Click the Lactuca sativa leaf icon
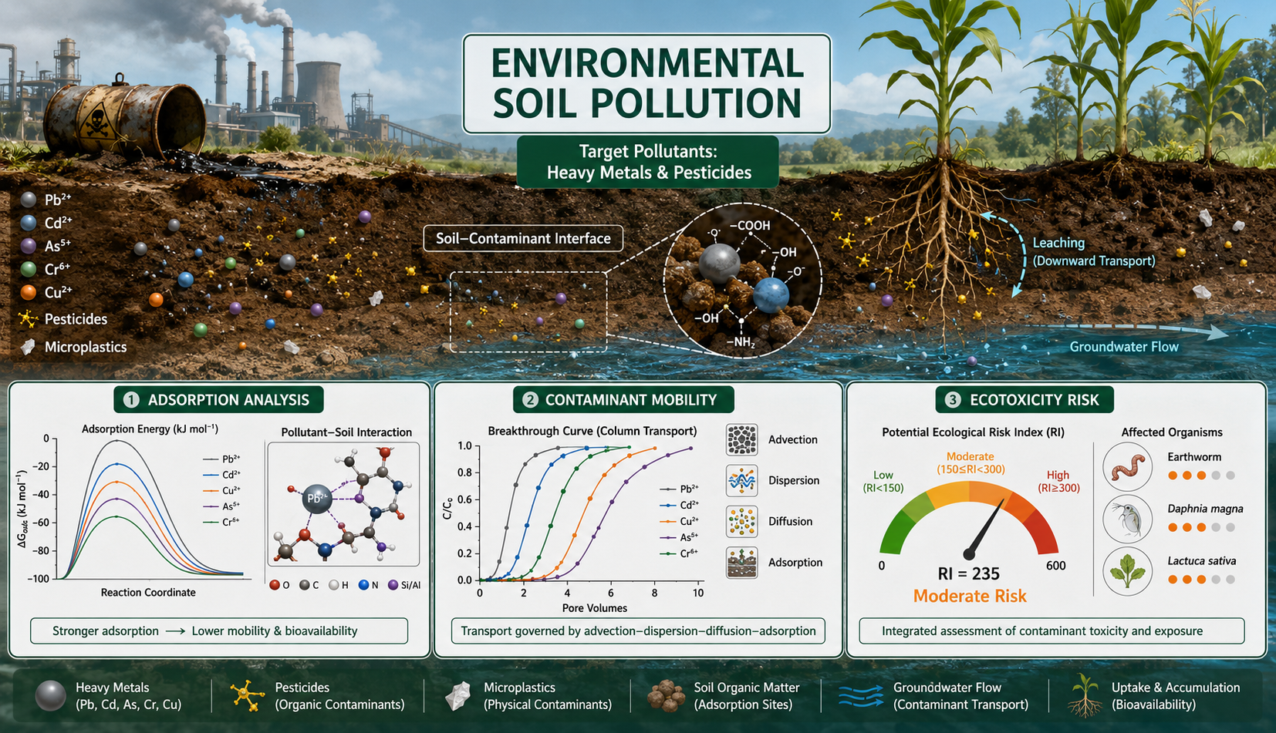Viewport: 1276px width, 733px height. coord(1127,571)
